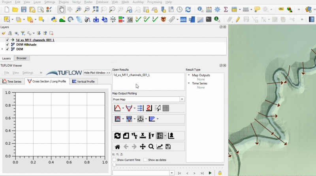316x176 pixels.
Task: Activate the plot zoom magnifier
Action: [151, 147]
